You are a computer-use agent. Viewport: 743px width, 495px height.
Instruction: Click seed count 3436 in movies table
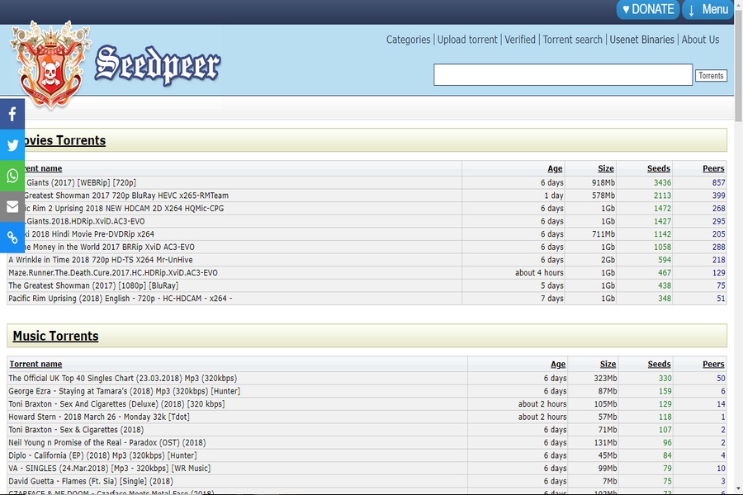[662, 183]
